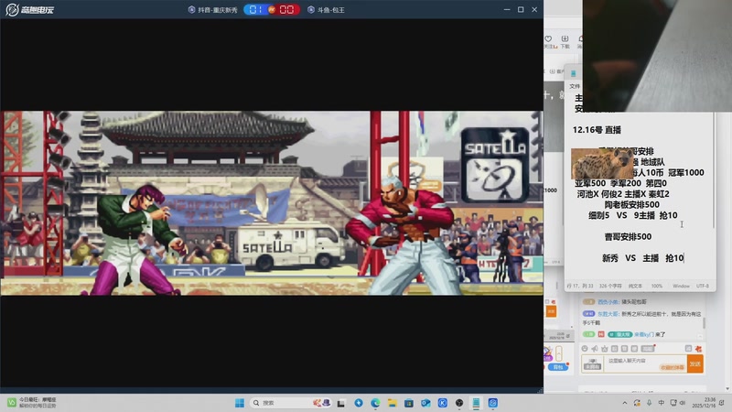
Task: Click the fan badge selector beside the chat input
Action: [x=592, y=363]
